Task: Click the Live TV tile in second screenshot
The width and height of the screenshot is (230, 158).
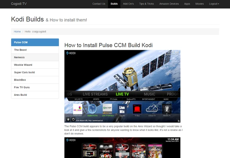Action: 90,151
